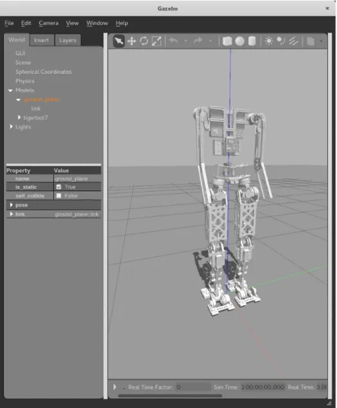Add a point light

[269, 41]
